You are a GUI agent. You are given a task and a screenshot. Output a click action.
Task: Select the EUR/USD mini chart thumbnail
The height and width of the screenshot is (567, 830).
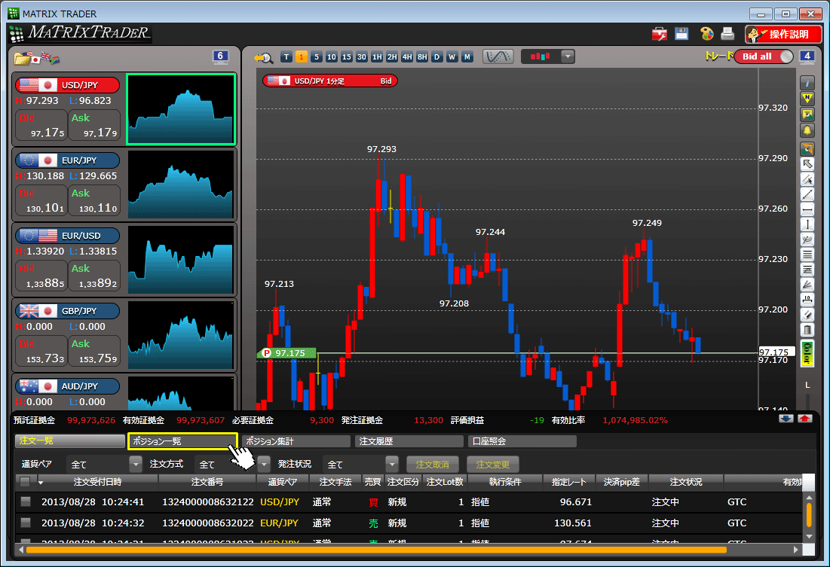[x=181, y=260]
